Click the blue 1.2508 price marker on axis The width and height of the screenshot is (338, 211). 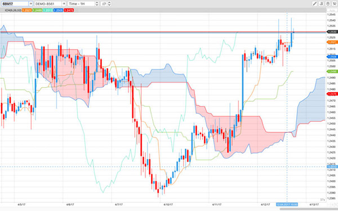[332, 57]
